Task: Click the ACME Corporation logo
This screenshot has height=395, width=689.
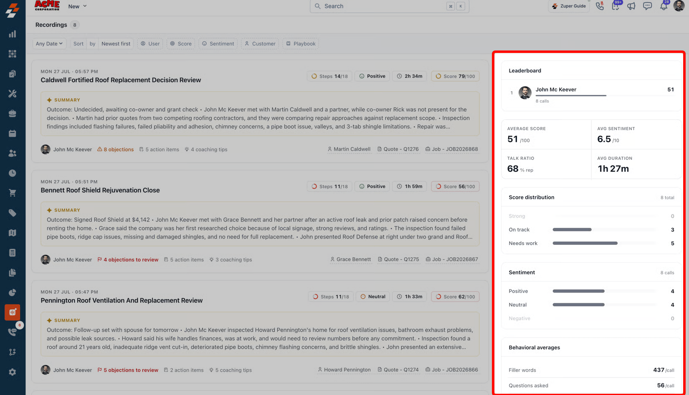Action: (x=47, y=6)
